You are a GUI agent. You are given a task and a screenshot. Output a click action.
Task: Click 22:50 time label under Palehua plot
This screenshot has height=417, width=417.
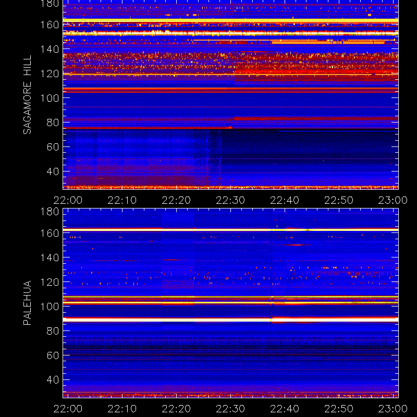click(x=339, y=409)
